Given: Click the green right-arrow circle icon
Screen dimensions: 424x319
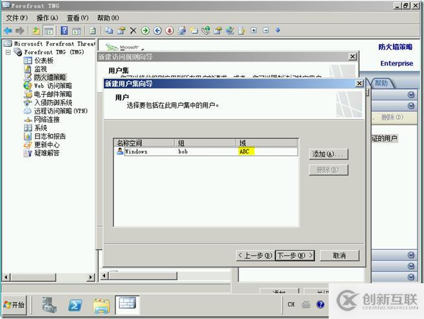Looking at the screenshot, I should tap(145, 31).
